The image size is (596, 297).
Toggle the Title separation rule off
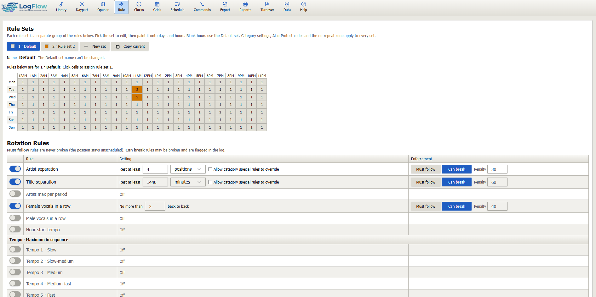click(15, 182)
